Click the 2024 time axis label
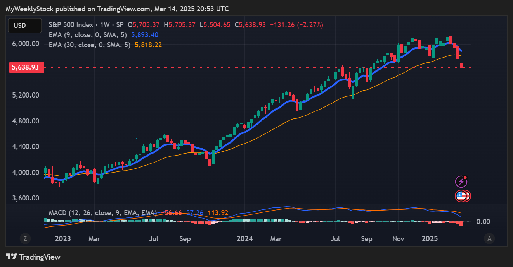This screenshot has width=513, height=267. pyautogui.click(x=245, y=239)
